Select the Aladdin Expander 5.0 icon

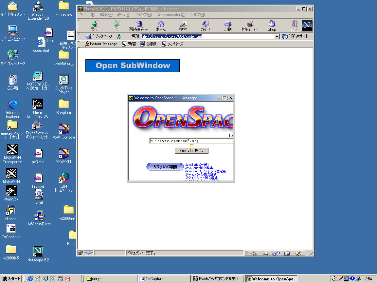[x=38, y=10]
